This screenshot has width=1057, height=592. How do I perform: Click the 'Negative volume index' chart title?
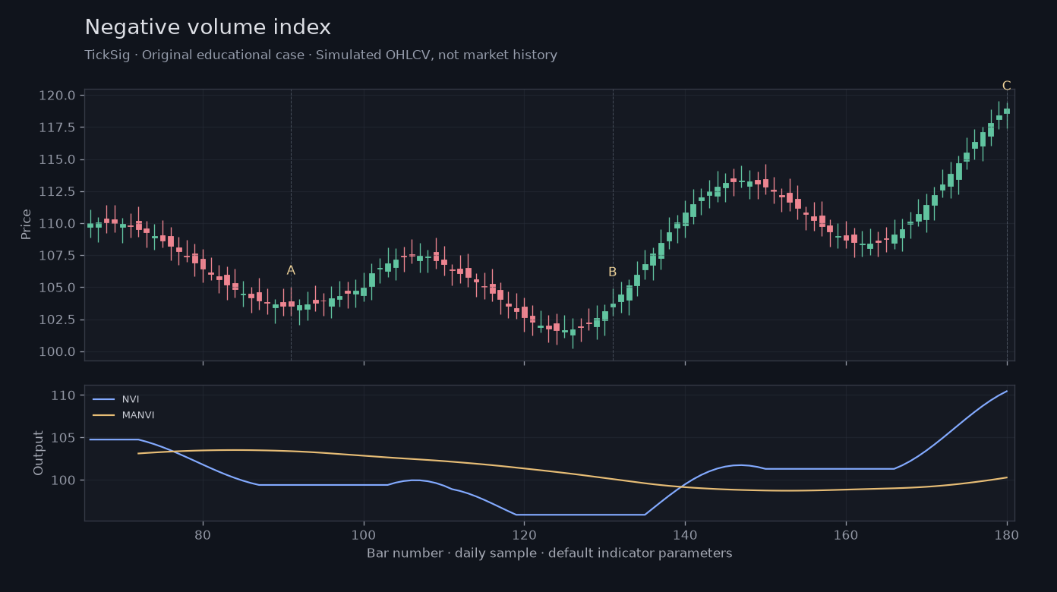click(x=208, y=28)
